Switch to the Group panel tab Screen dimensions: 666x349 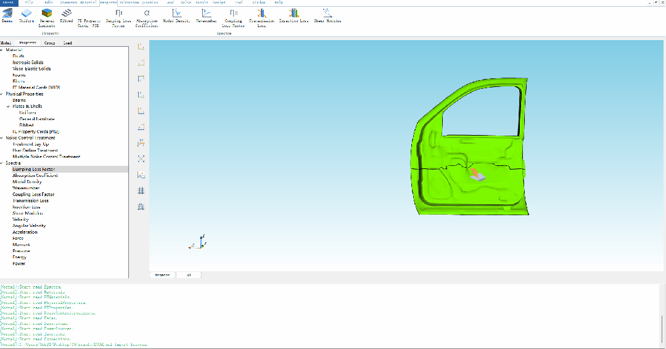50,43
